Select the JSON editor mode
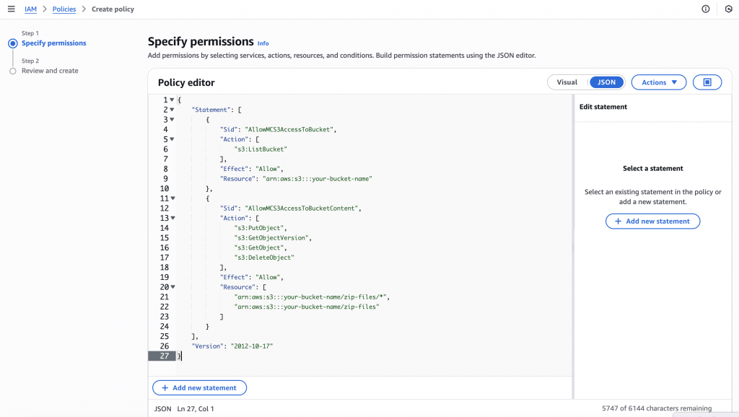Screen dimensions: 739x417 tap(606, 82)
